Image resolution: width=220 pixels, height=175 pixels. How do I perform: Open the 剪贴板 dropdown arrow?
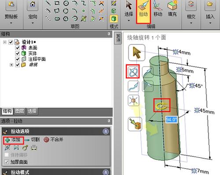11,23
